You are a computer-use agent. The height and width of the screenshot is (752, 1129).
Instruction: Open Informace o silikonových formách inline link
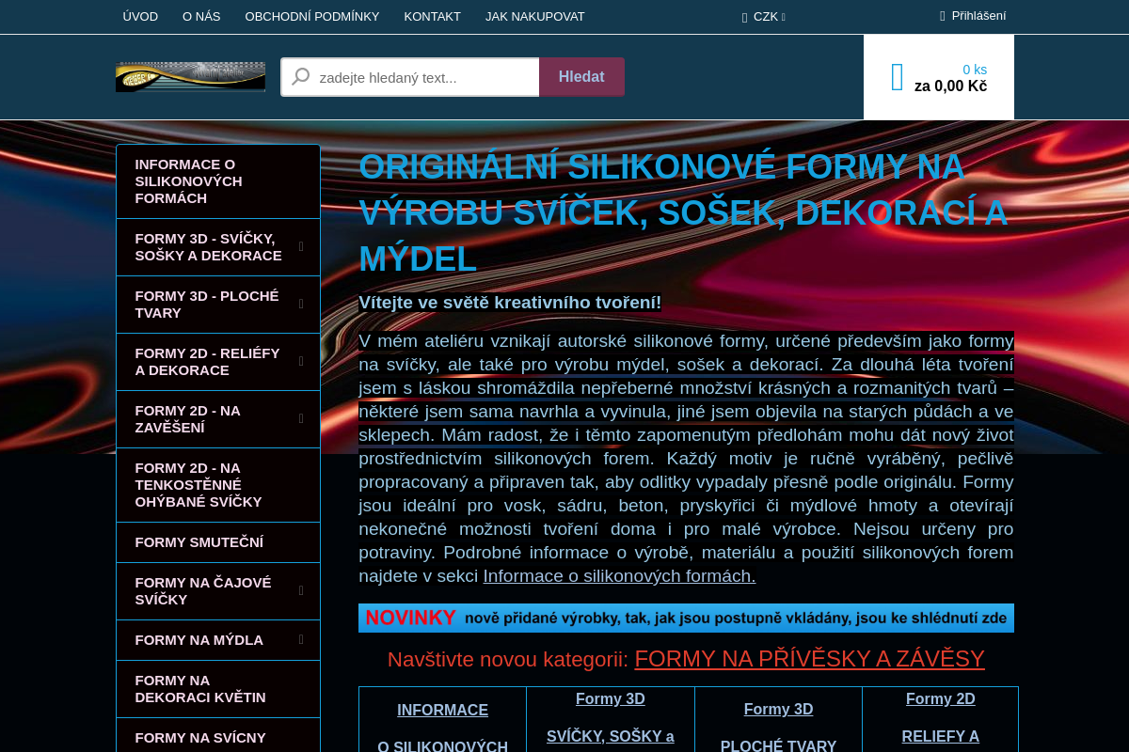tap(619, 576)
